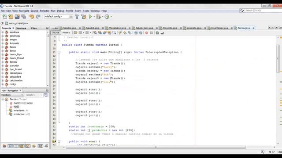Toggle Show Non-Public Members in Navigator
Viewport: 282px width, 158px height.
[x=22, y=146]
